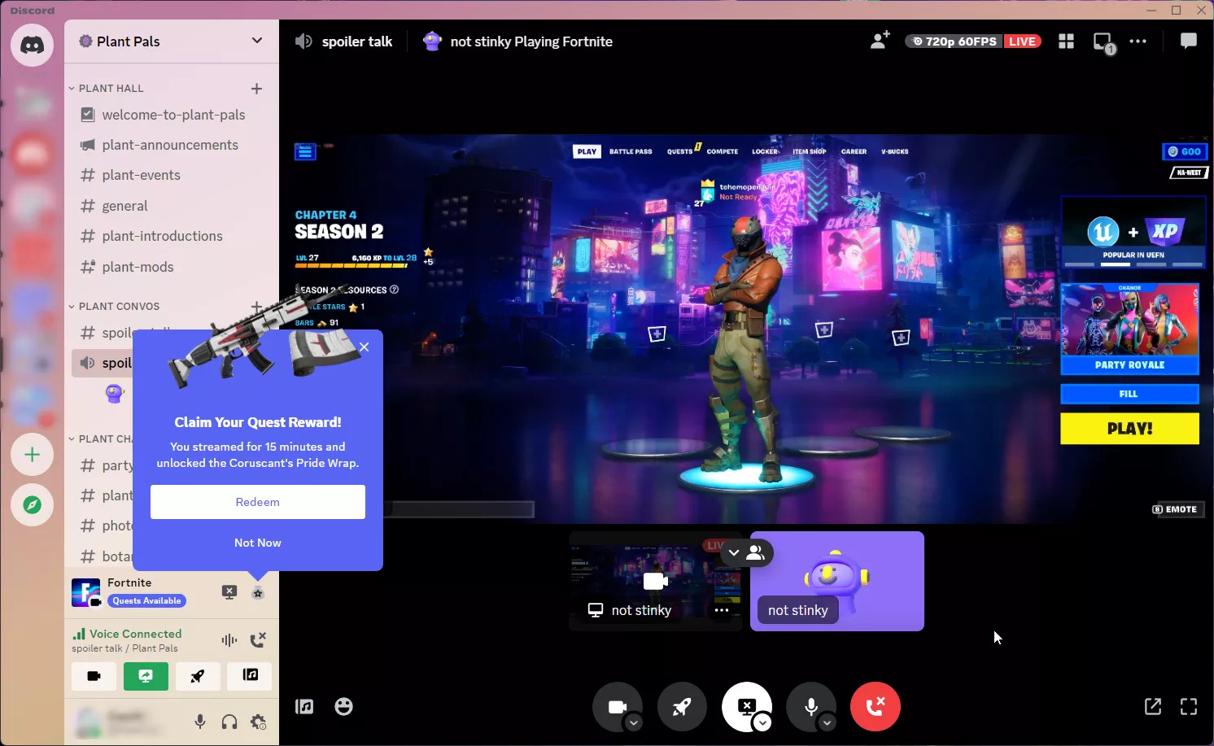Click the screen share stop icon beside Fortnite
Screen dimensions: 1214x746
pyautogui.click(x=229, y=592)
